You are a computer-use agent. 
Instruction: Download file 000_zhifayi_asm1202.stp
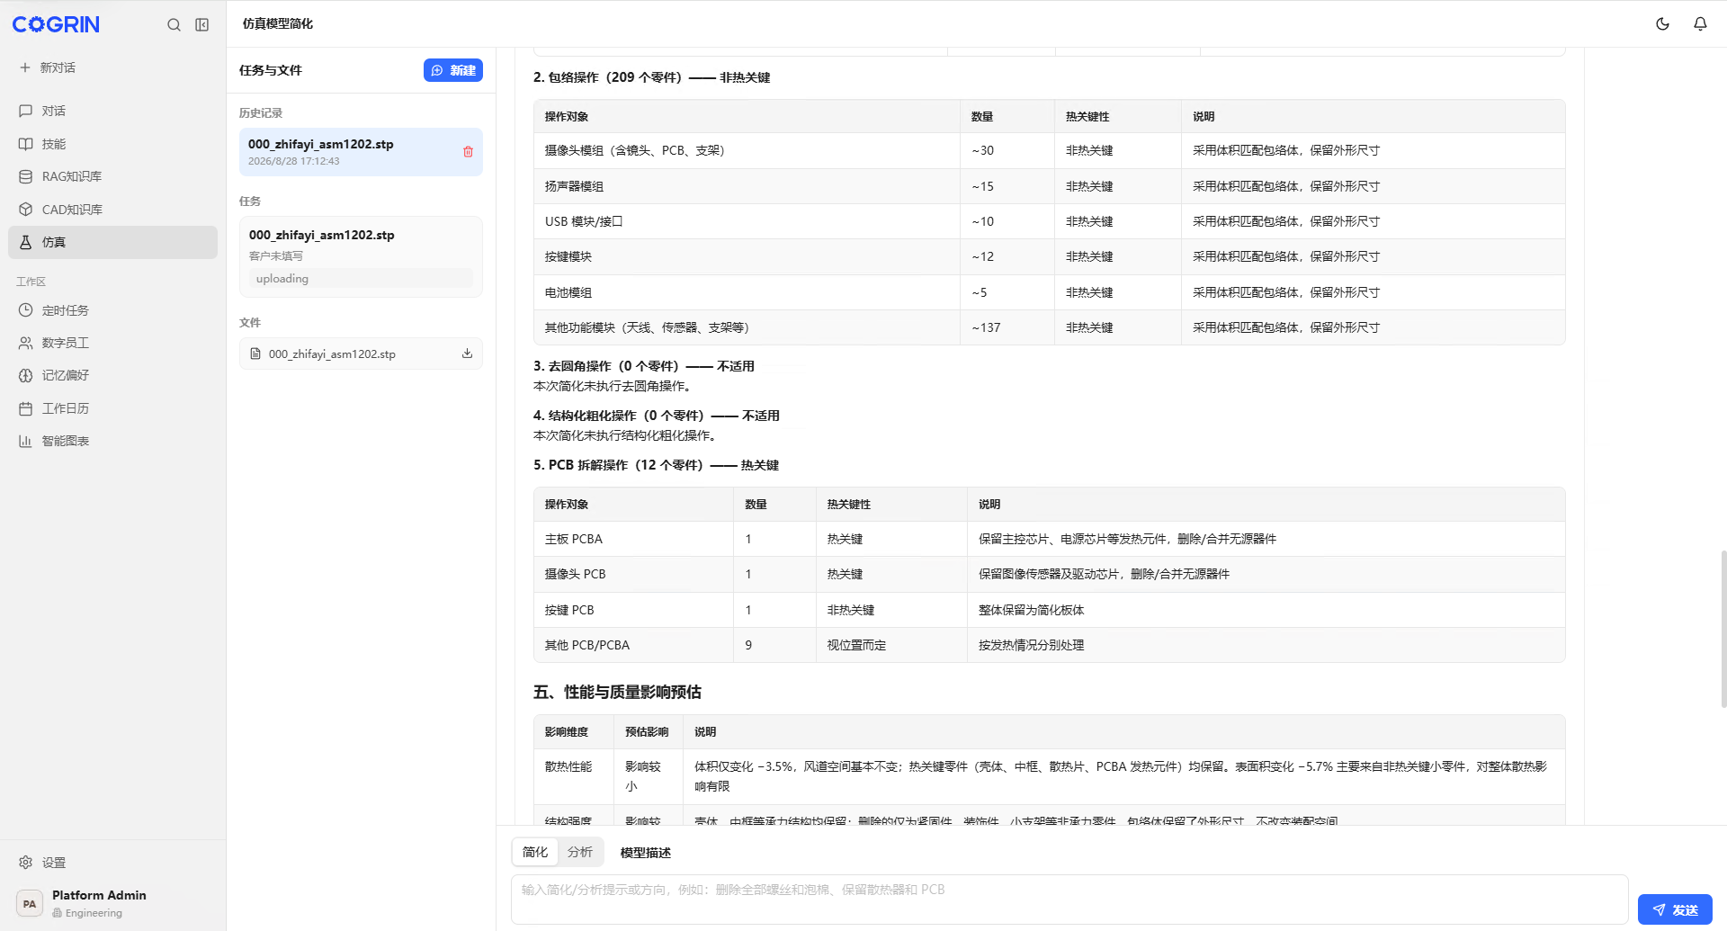467,354
